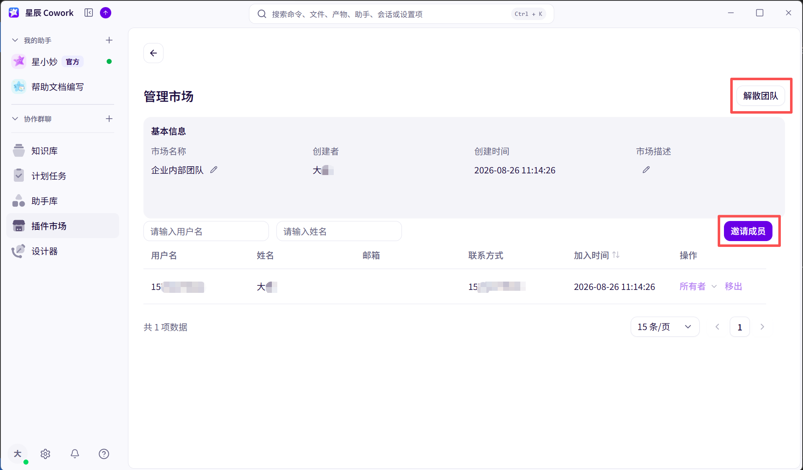Open the 15 条/页 page size dropdown
The width and height of the screenshot is (803, 470).
pyautogui.click(x=665, y=327)
